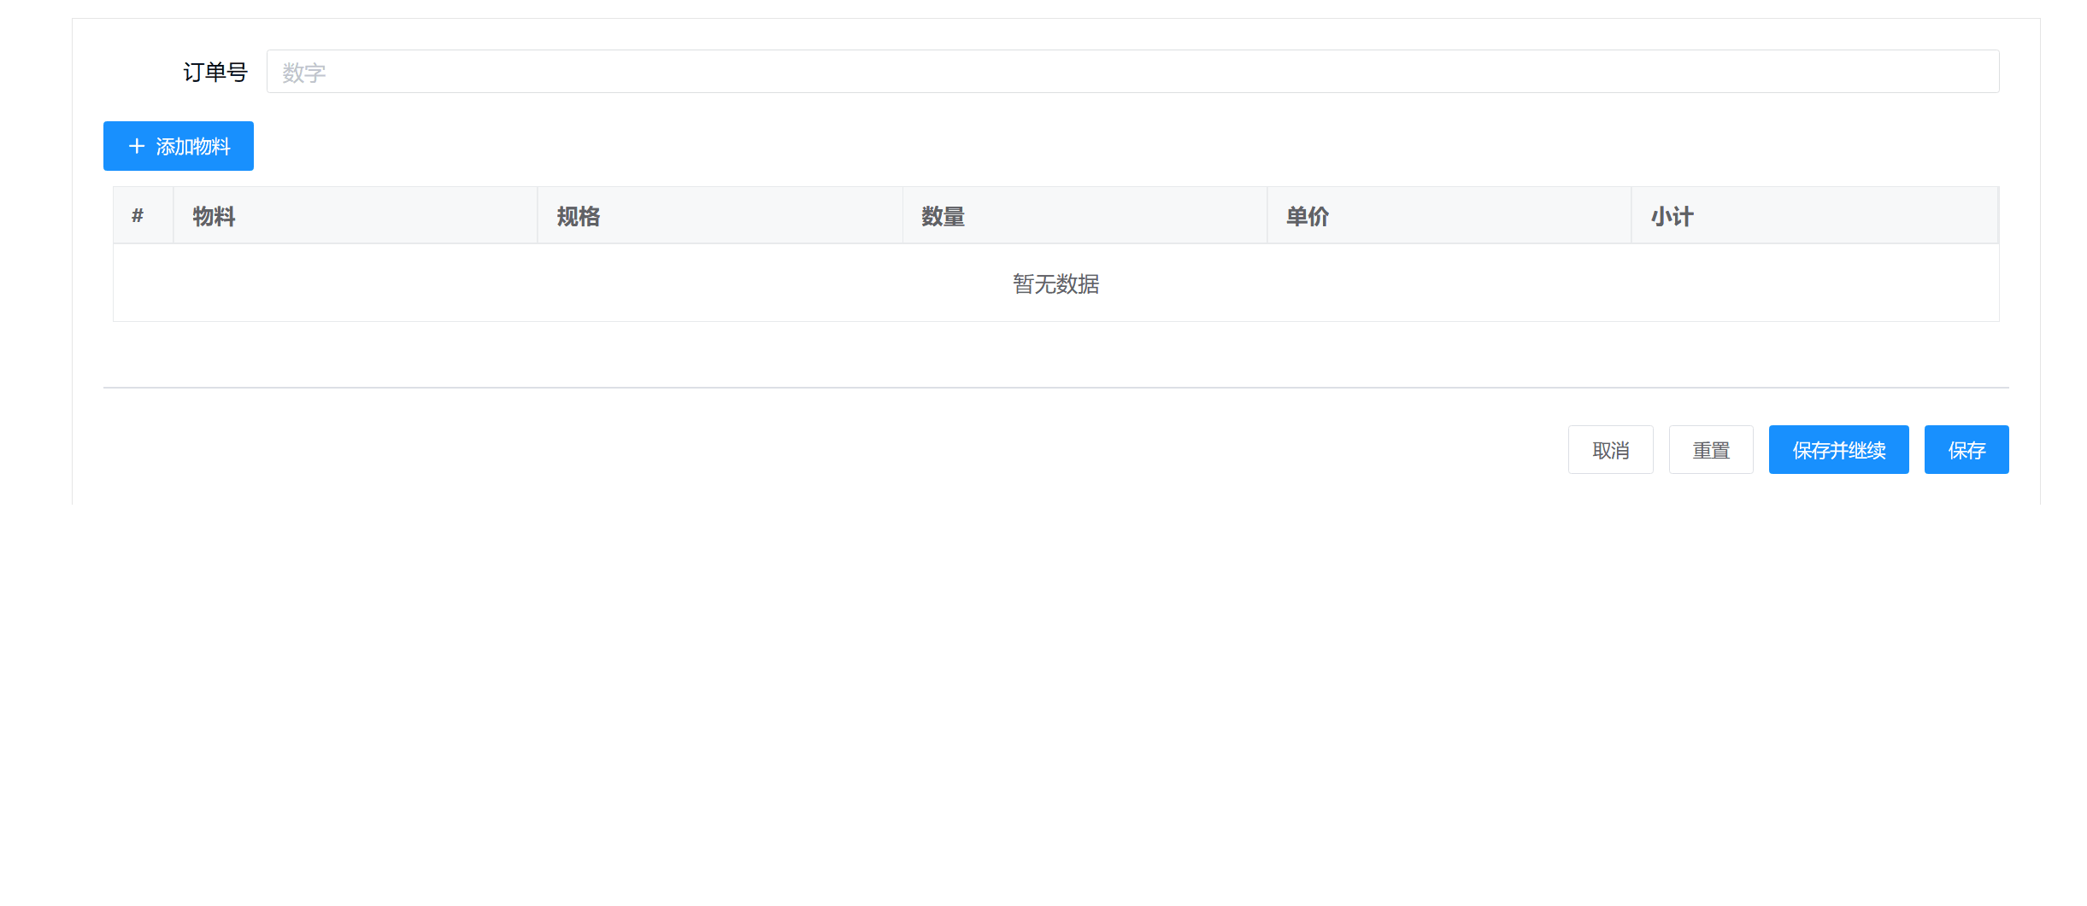Save the order with 保存 button
The width and height of the screenshot is (2087, 906).
click(x=1966, y=450)
